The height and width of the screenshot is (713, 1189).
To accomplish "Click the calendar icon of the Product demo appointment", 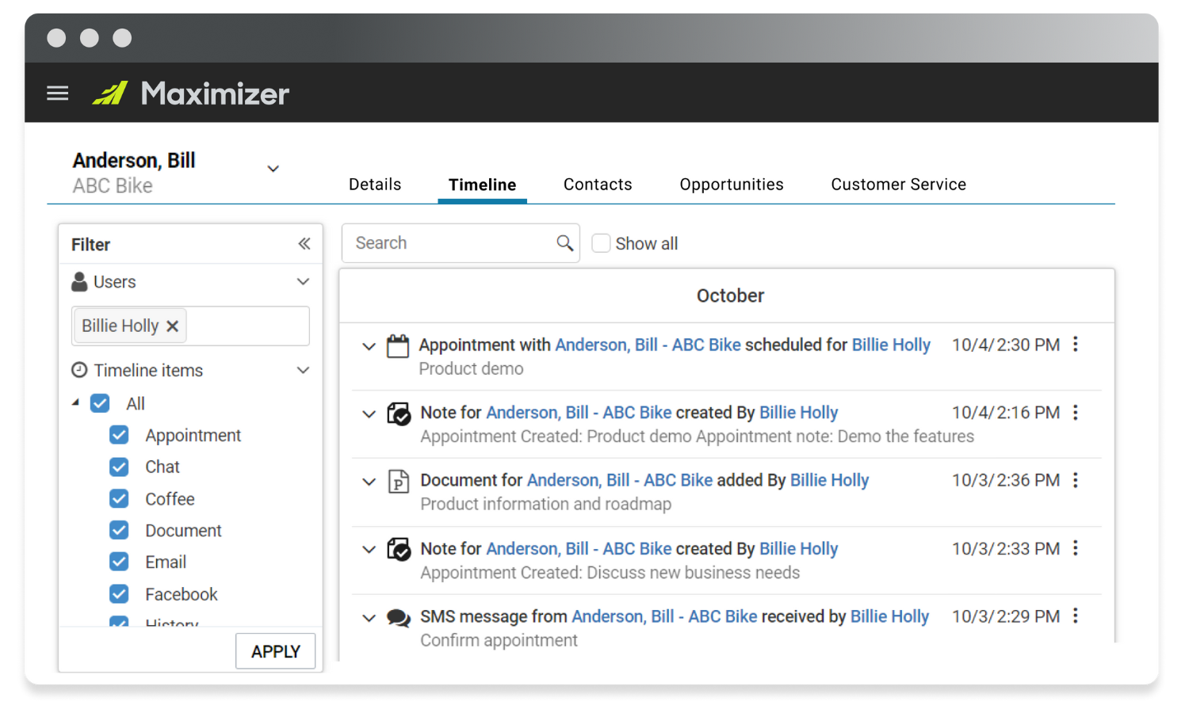I will (x=398, y=346).
